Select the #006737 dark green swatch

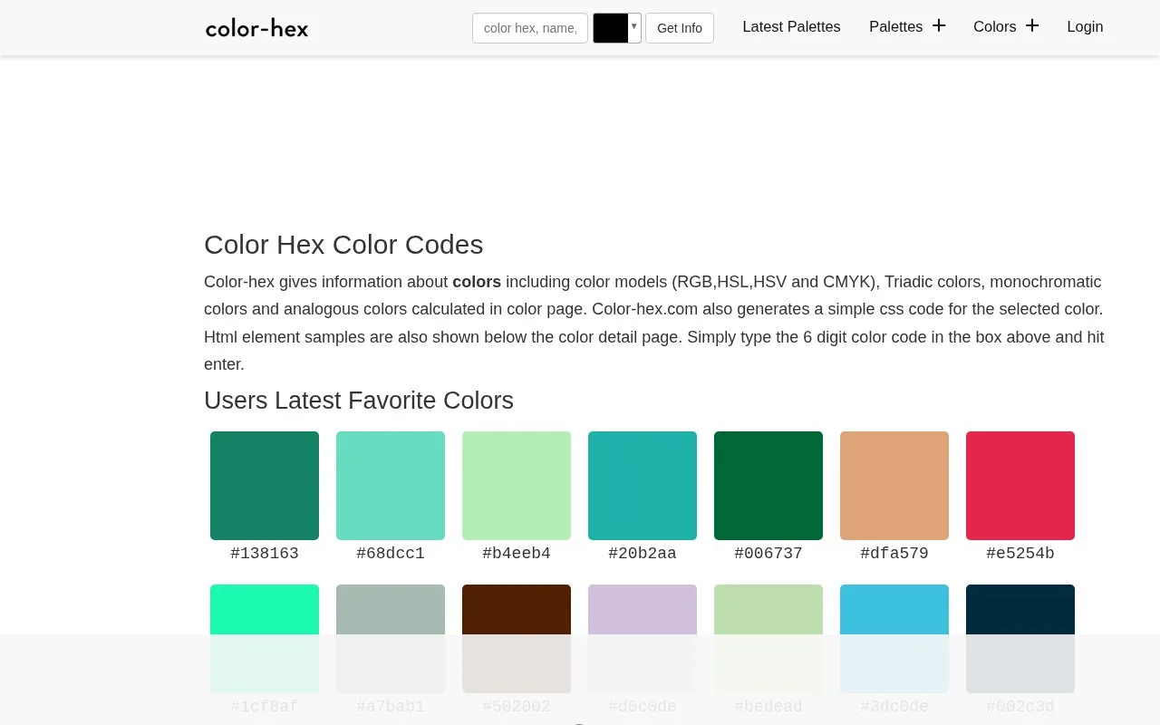(x=768, y=486)
